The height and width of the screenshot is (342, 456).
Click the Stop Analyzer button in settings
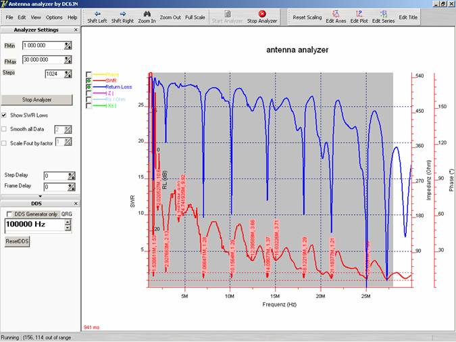point(38,100)
